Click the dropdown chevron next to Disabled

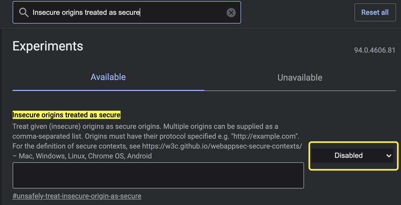tap(389, 156)
